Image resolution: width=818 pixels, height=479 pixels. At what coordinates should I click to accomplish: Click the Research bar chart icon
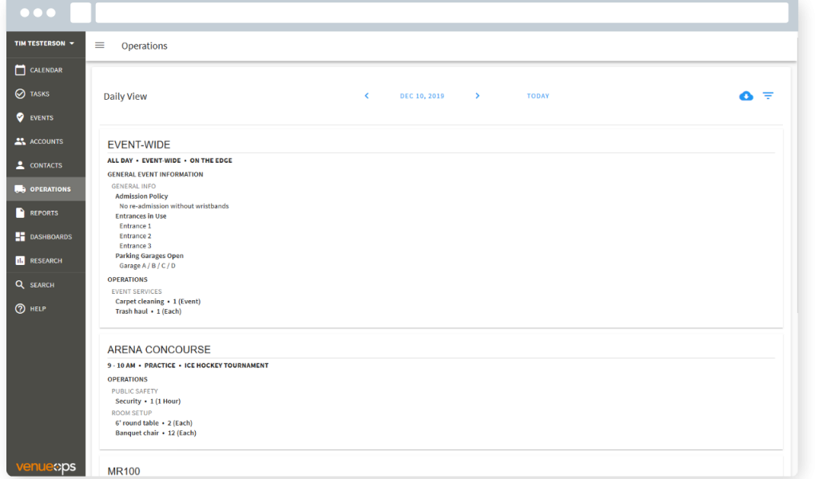(20, 261)
